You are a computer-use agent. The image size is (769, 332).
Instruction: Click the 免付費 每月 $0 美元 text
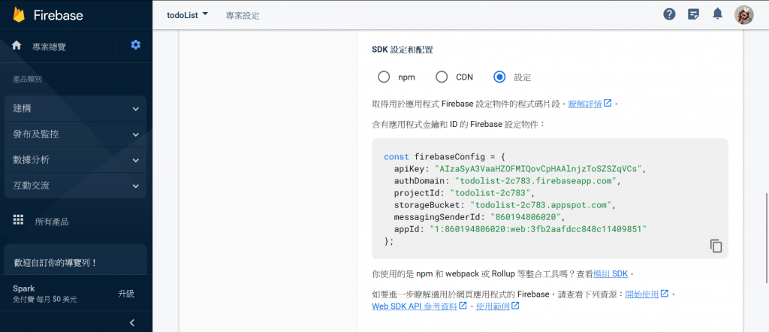coord(44,299)
